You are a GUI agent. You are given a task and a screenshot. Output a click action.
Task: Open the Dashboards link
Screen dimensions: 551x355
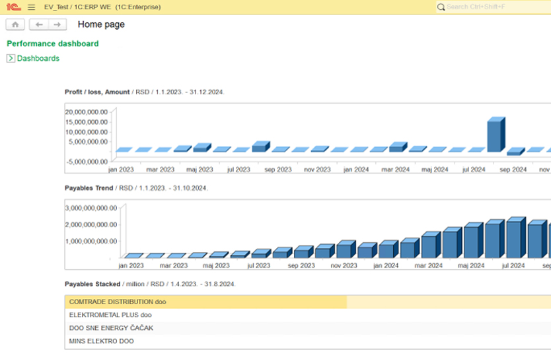[x=38, y=58]
